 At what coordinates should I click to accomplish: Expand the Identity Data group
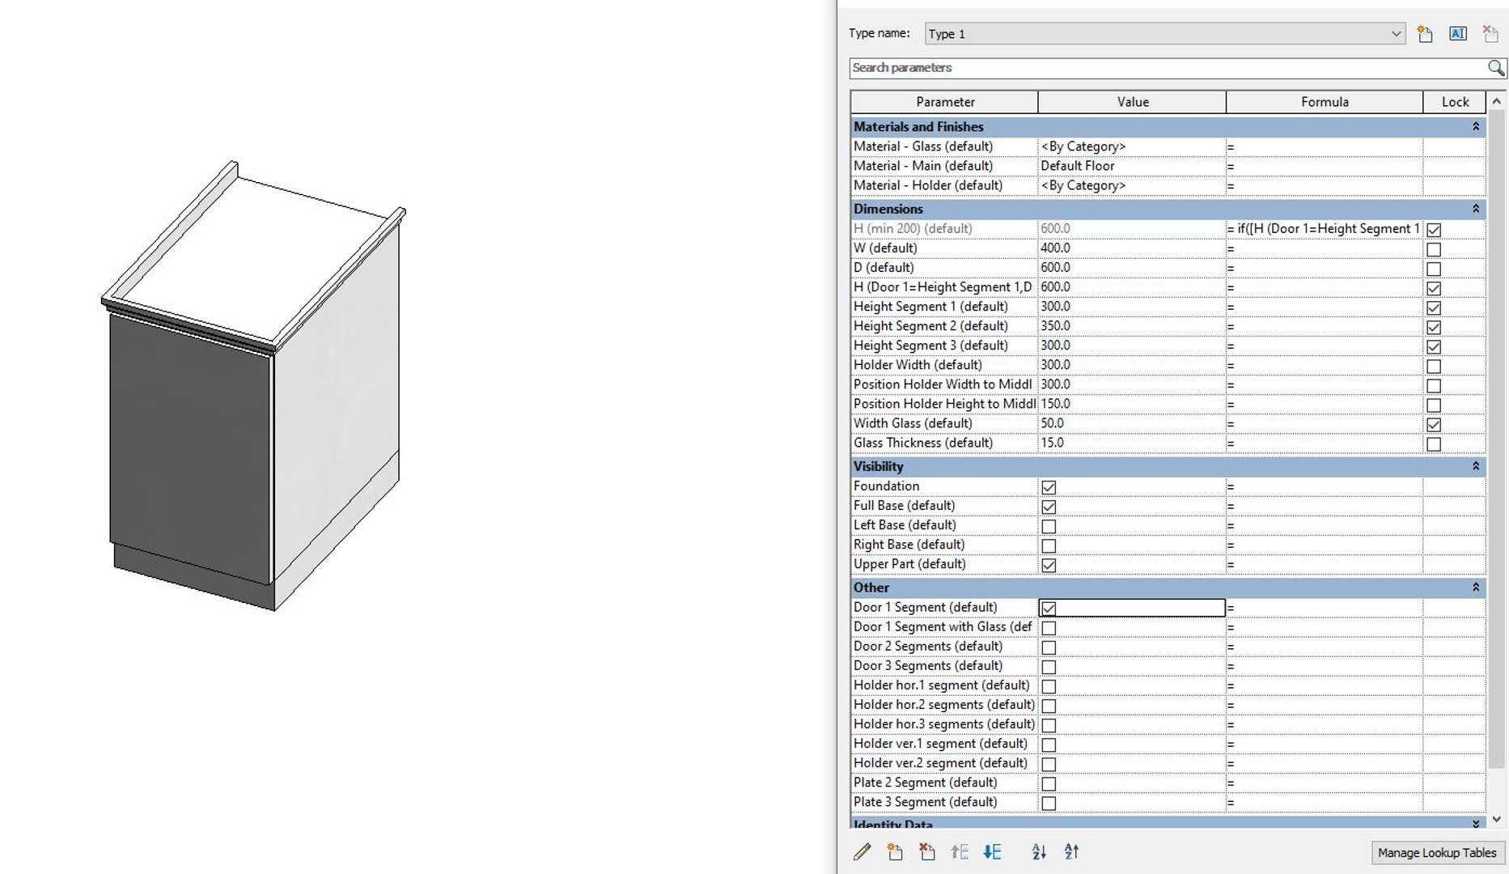coord(1476,823)
